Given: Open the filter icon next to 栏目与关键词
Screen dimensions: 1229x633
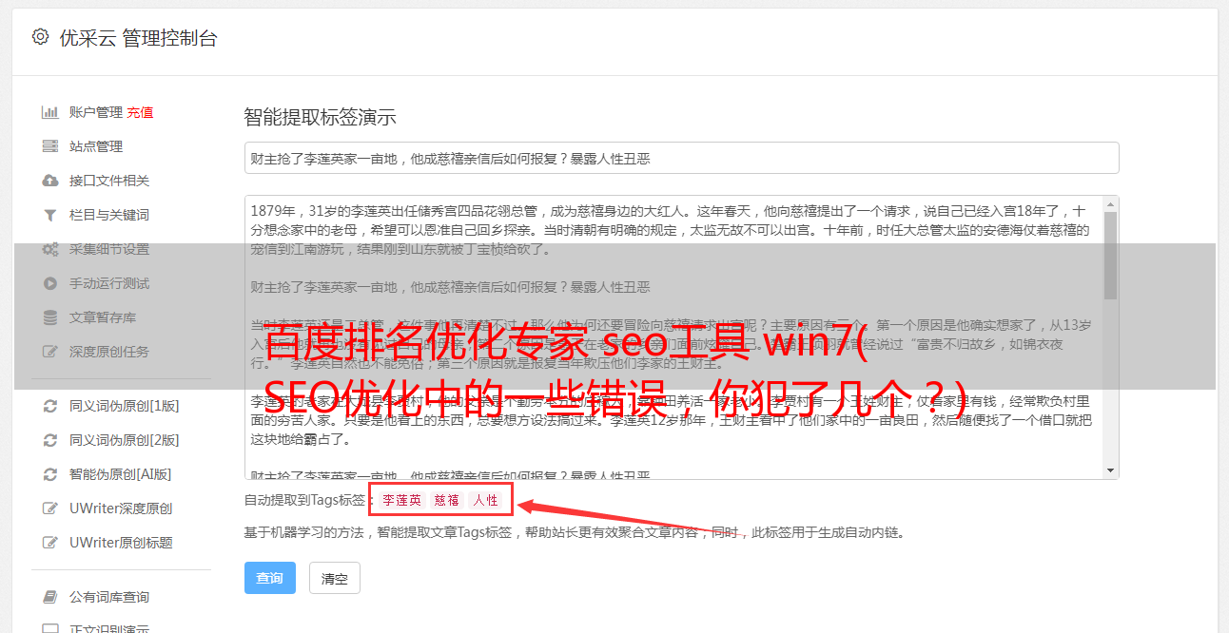Looking at the screenshot, I should [x=50, y=215].
